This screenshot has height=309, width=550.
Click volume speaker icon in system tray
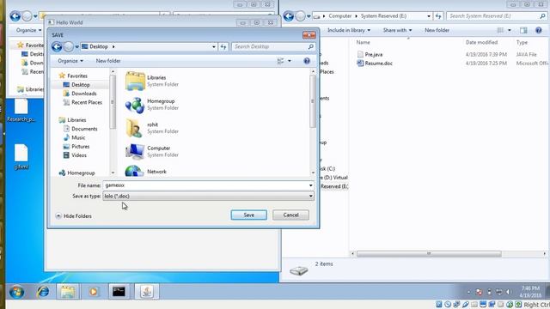(x=508, y=292)
